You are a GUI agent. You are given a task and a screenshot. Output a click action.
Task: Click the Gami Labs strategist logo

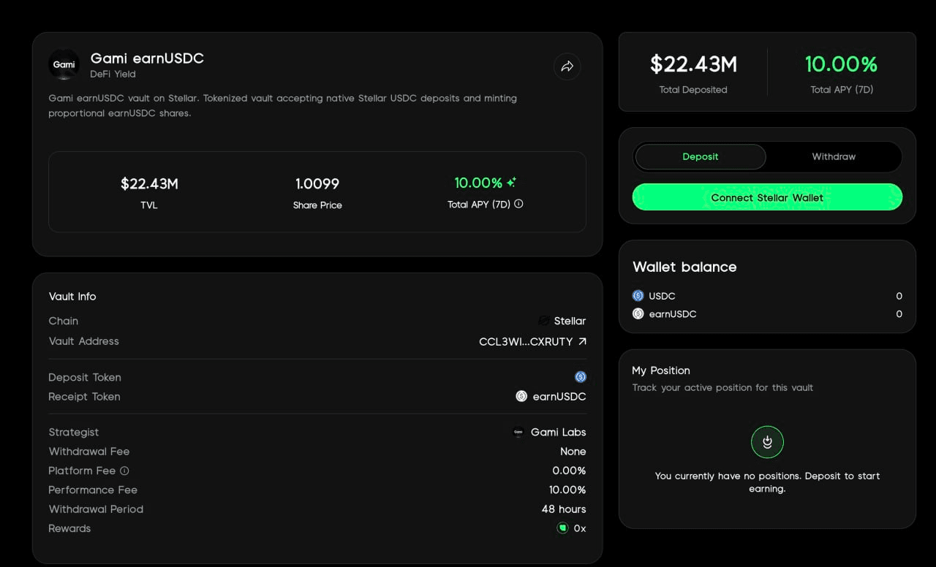click(518, 432)
